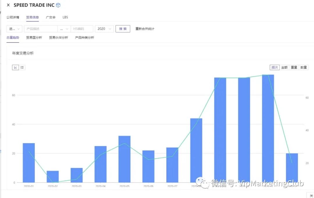Expand the import/export direction dropdown
This screenshot has height=198, width=314.
[x=14, y=29]
